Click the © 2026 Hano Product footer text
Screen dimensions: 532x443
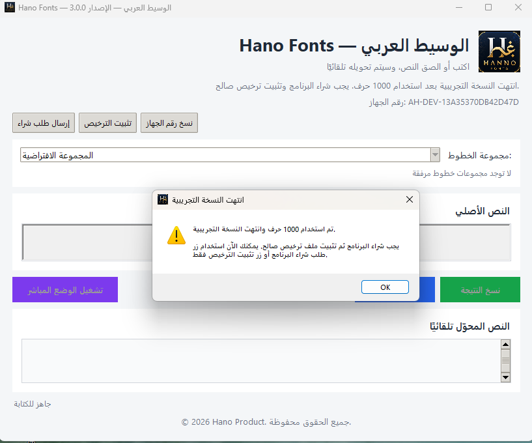pos(266,422)
